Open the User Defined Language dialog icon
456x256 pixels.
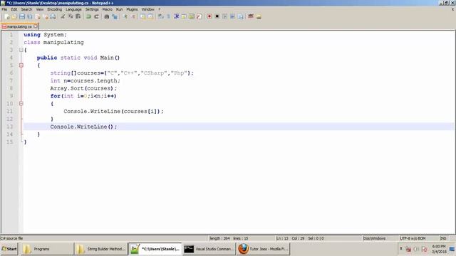coord(184,16)
